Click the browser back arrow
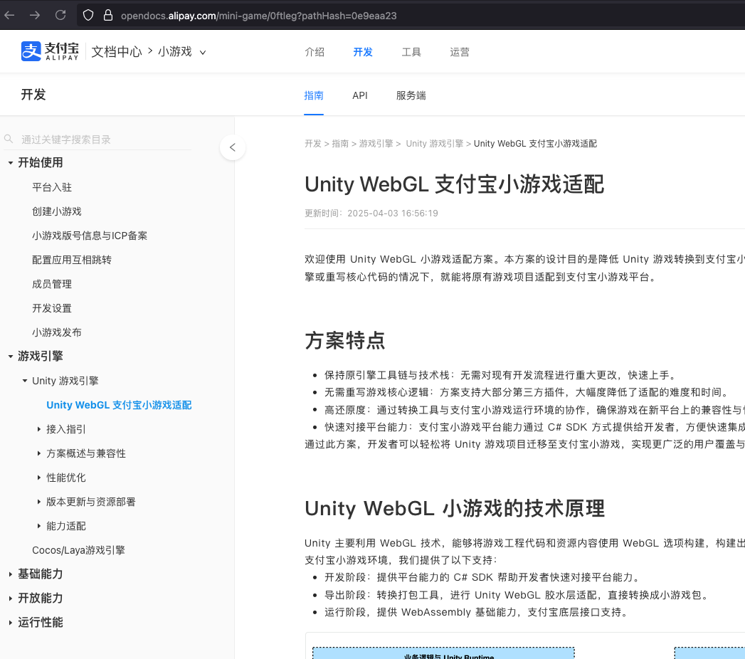The image size is (745, 659). (x=9, y=15)
